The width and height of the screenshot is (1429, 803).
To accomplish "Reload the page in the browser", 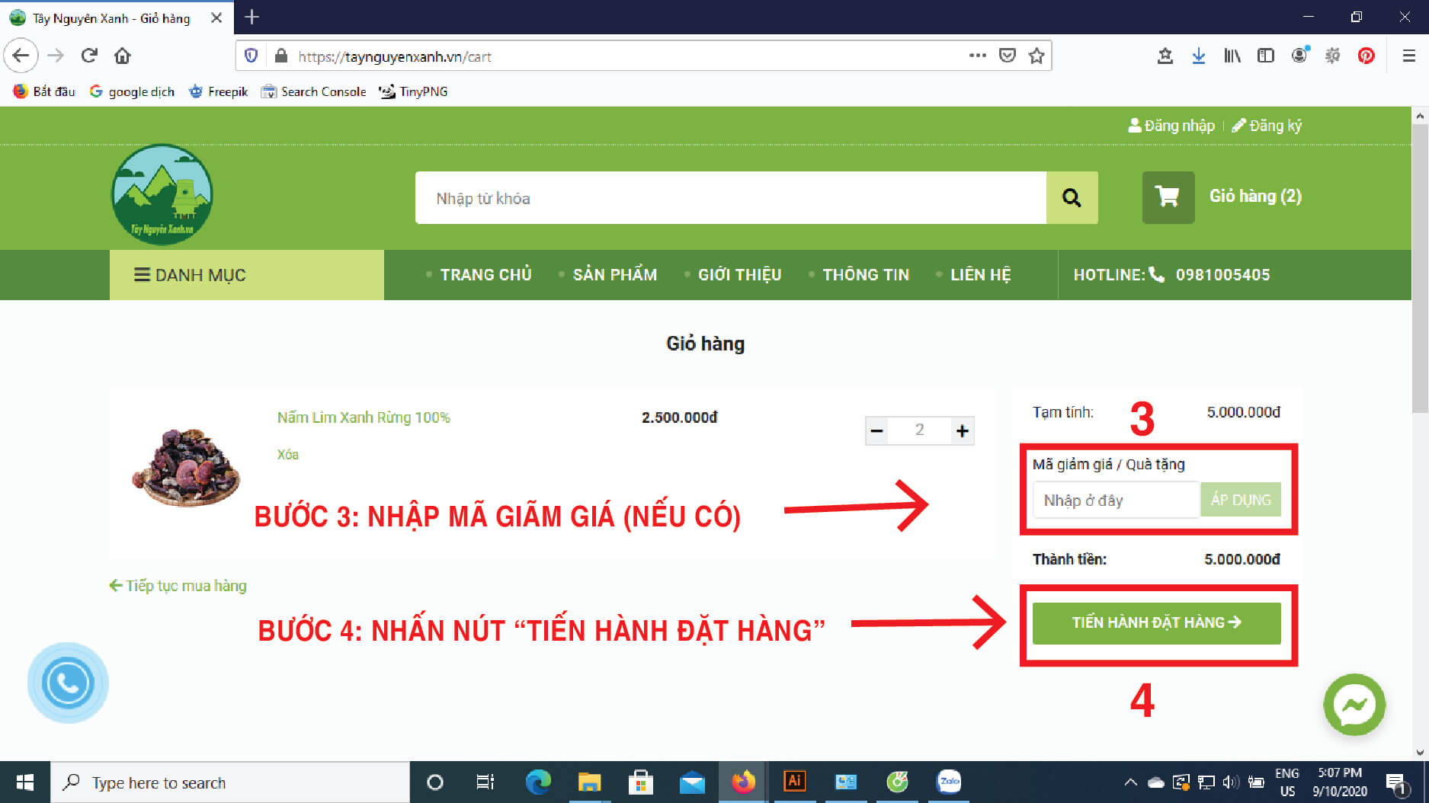I will (89, 56).
